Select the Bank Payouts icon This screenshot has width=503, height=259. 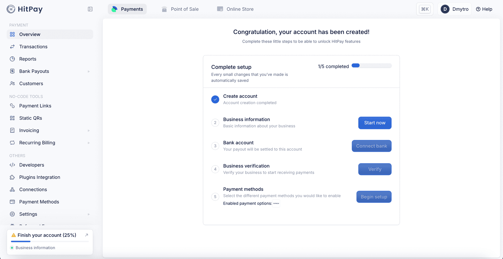[x=13, y=71]
